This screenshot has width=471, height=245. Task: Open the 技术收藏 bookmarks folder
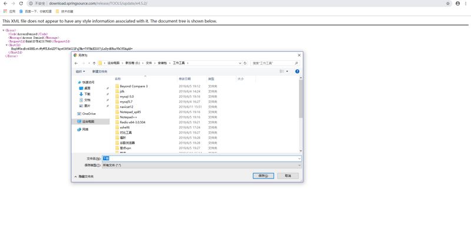tap(64, 11)
